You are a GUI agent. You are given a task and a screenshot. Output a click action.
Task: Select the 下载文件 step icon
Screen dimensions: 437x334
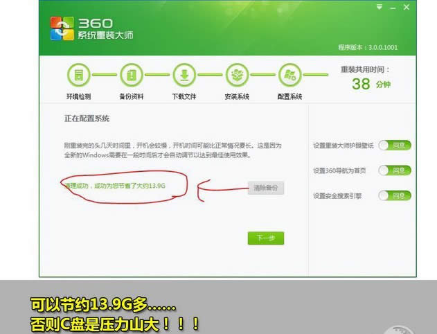pos(184,76)
